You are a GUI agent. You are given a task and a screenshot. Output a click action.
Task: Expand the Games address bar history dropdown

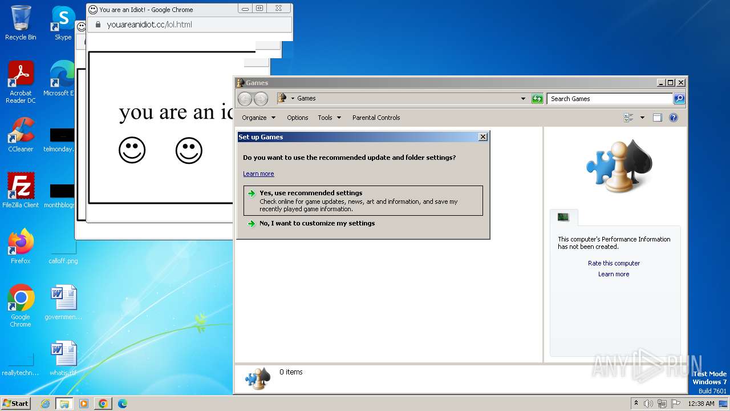click(523, 99)
